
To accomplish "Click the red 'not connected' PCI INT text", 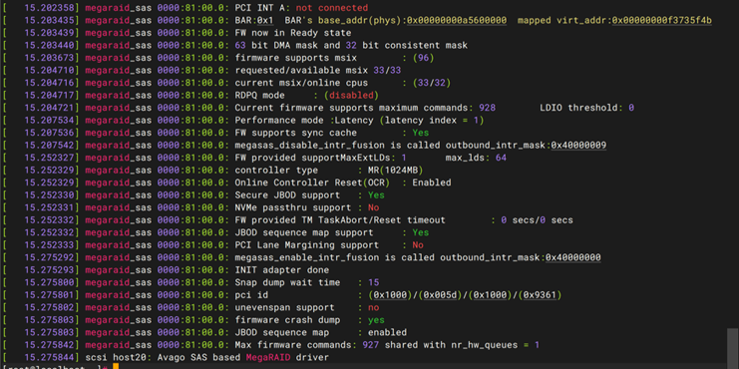I will (331, 8).
